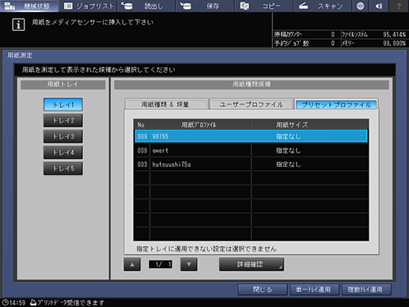Click 指定なし size cell in qwert row
409x307 pixels.
coord(309,150)
